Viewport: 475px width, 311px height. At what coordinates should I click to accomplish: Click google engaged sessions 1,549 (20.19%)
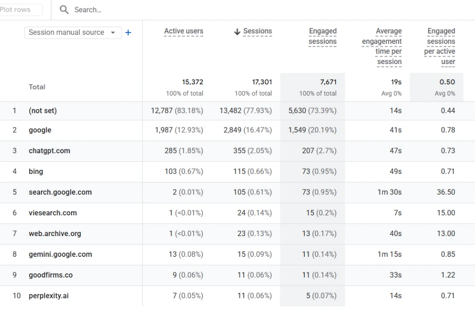[312, 130]
